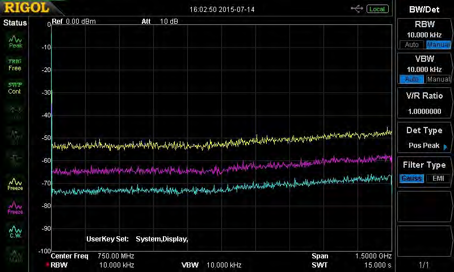Screen dimensions: 454x272
Task: Click the Att 10 dB readout
Action: (x=160, y=22)
